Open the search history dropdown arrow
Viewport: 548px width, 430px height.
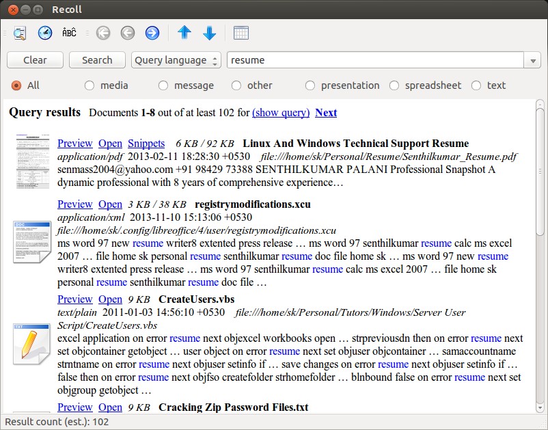tap(532, 59)
